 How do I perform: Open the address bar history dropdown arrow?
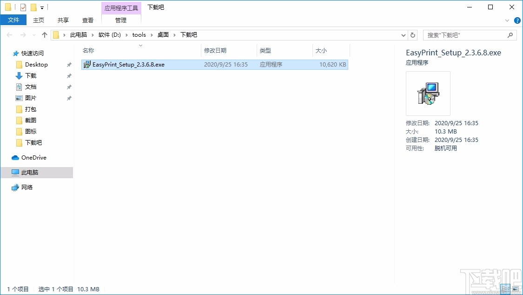coord(403,34)
